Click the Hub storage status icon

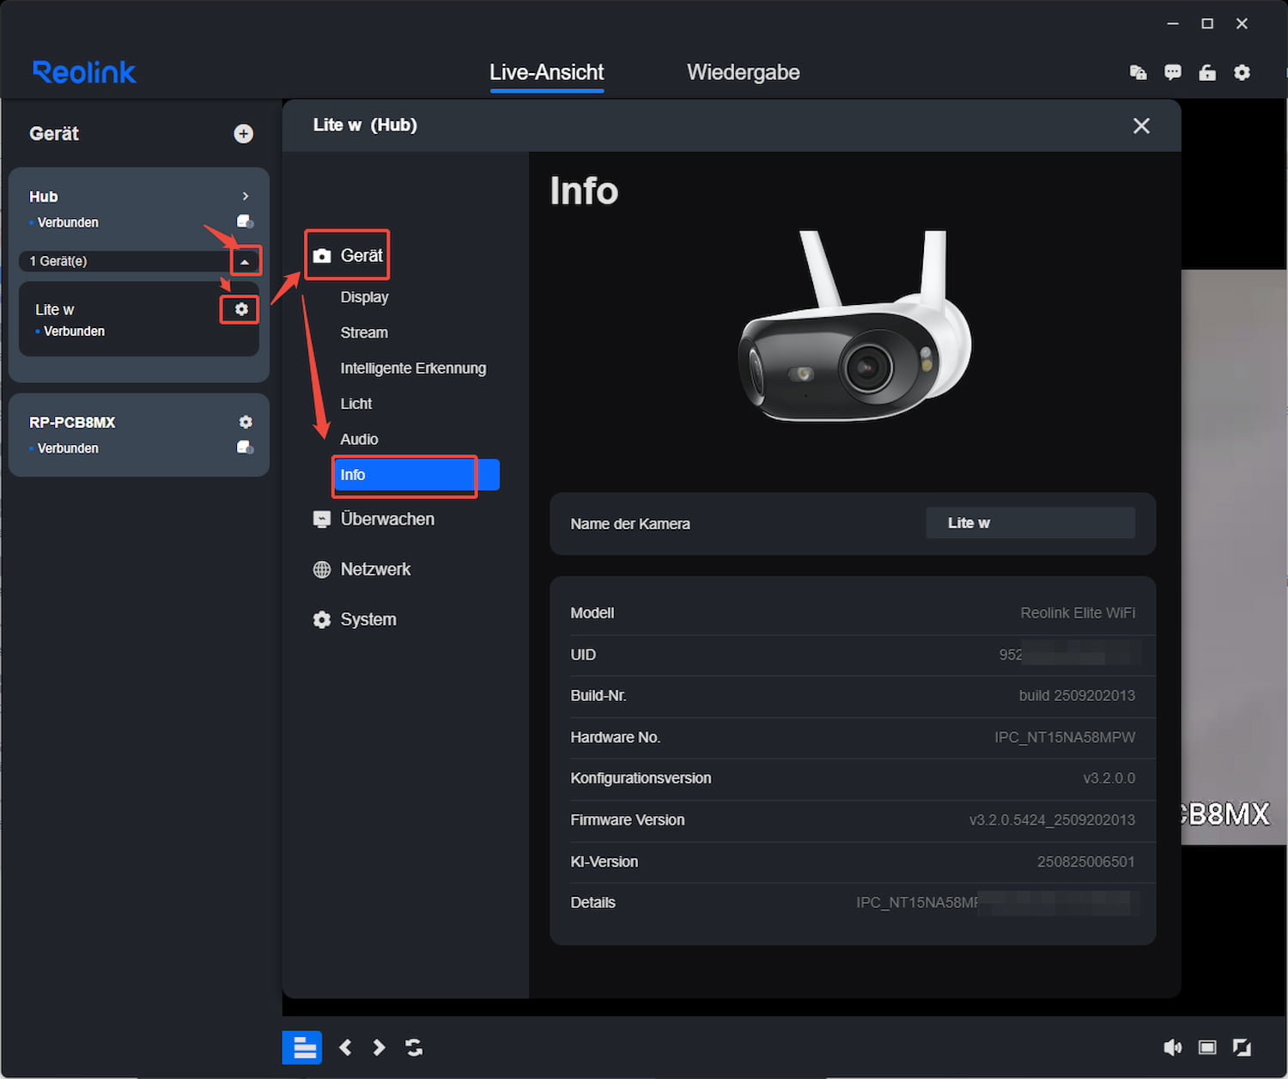click(x=245, y=222)
